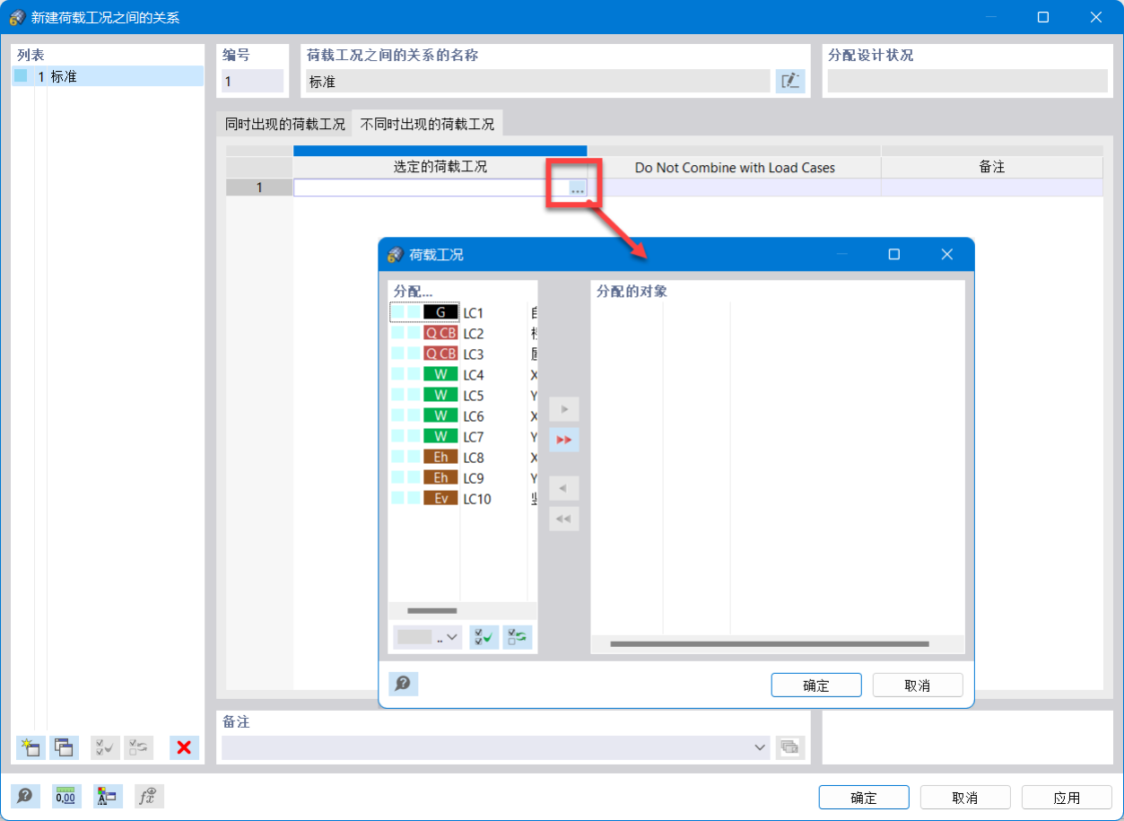Click the W badge of LC4
Viewport: 1124px width, 821px height.
click(440, 374)
